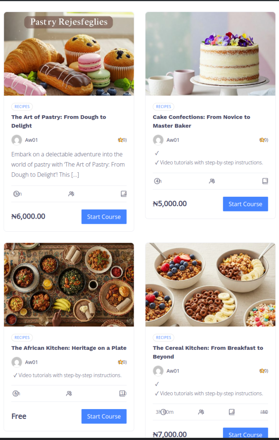Screen dimensions: 279x440
Task: Open 'The African Kitchen: Heritage on a Plate' title
Action: 69,348
